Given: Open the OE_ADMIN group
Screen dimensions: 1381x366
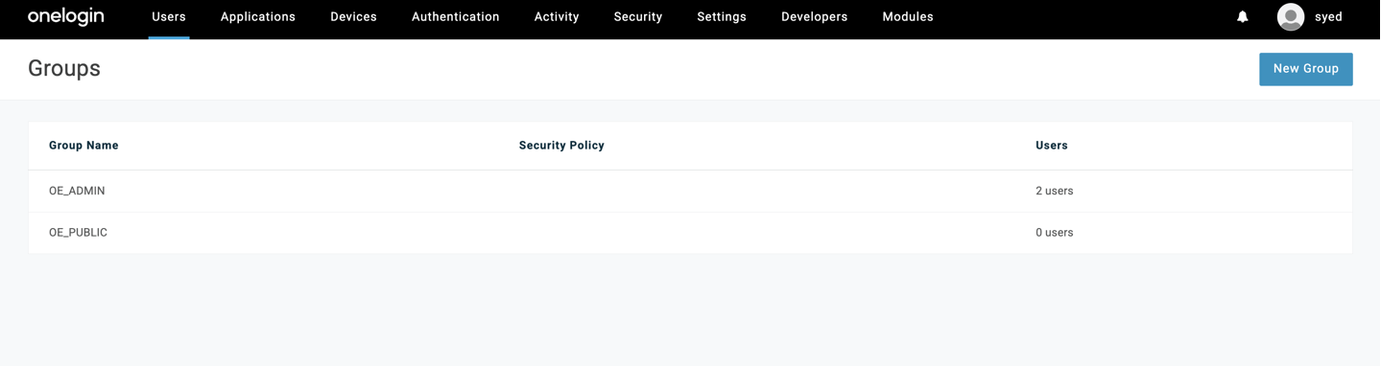Looking at the screenshot, I should click(x=77, y=191).
